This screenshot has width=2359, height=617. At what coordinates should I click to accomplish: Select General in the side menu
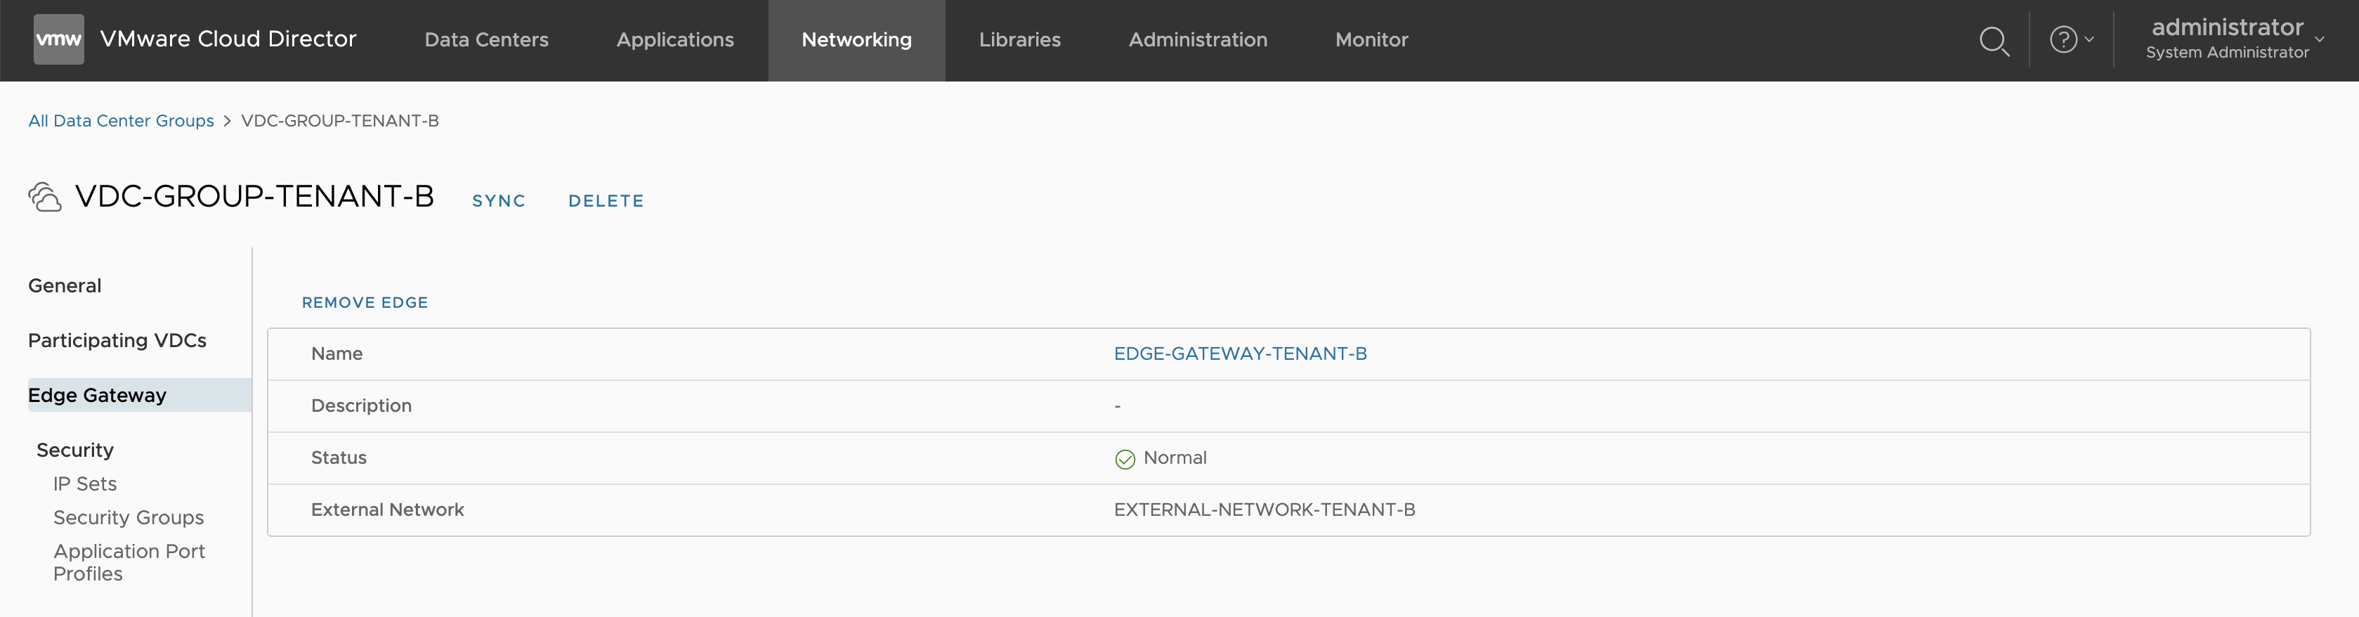(x=65, y=285)
